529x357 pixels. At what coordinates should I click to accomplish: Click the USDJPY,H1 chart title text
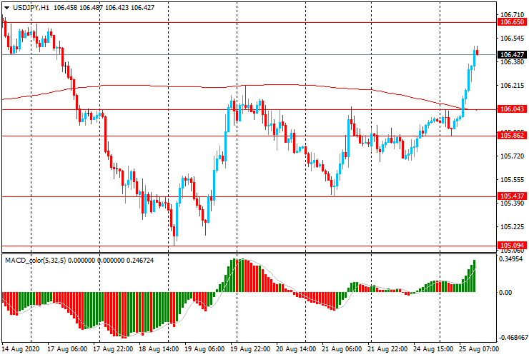31,7
